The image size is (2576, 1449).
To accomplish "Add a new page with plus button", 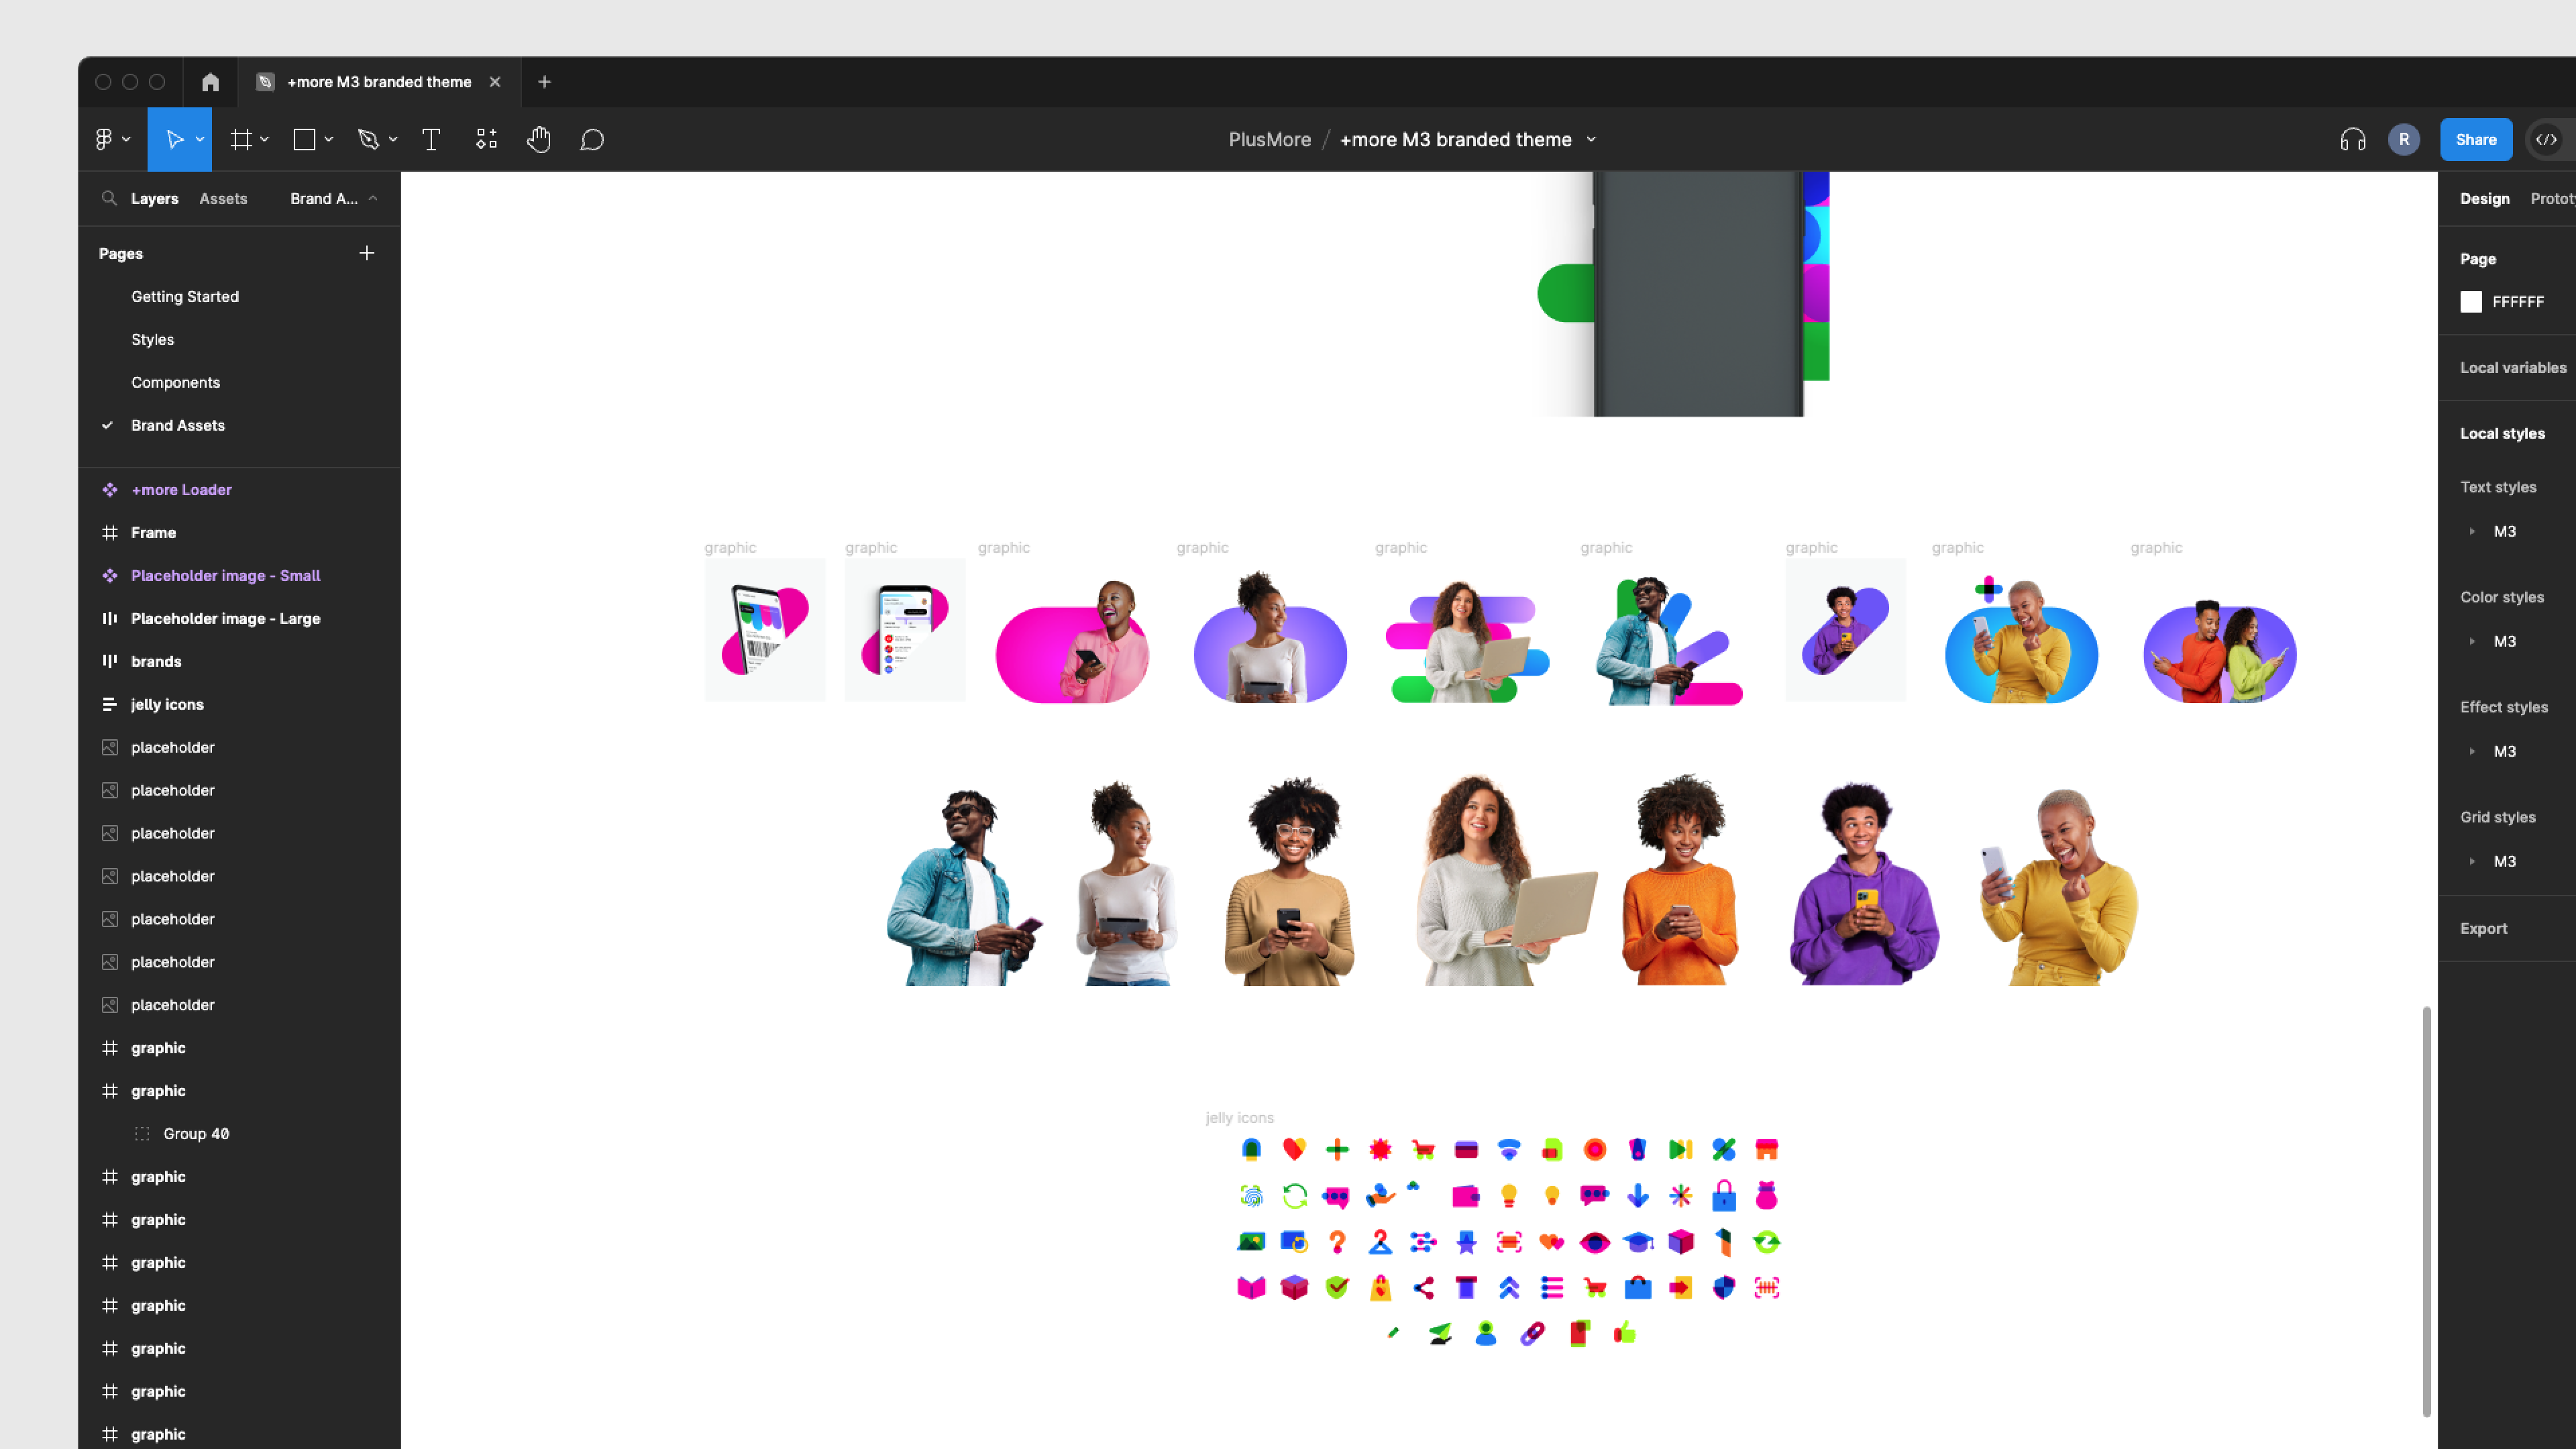I will pyautogui.click(x=370, y=253).
